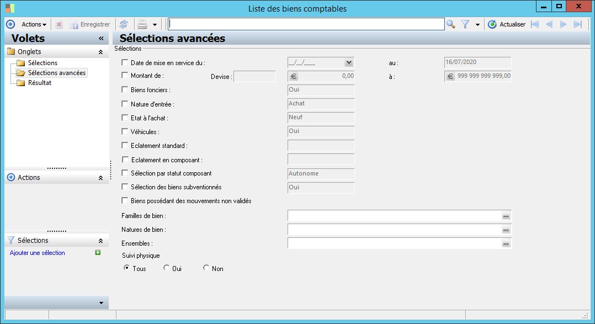Image resolution: width=595 pixels, height=324 pixels.
Task: Open the side panel bottom dropdown arrow
Action: [x=101, y=303]
